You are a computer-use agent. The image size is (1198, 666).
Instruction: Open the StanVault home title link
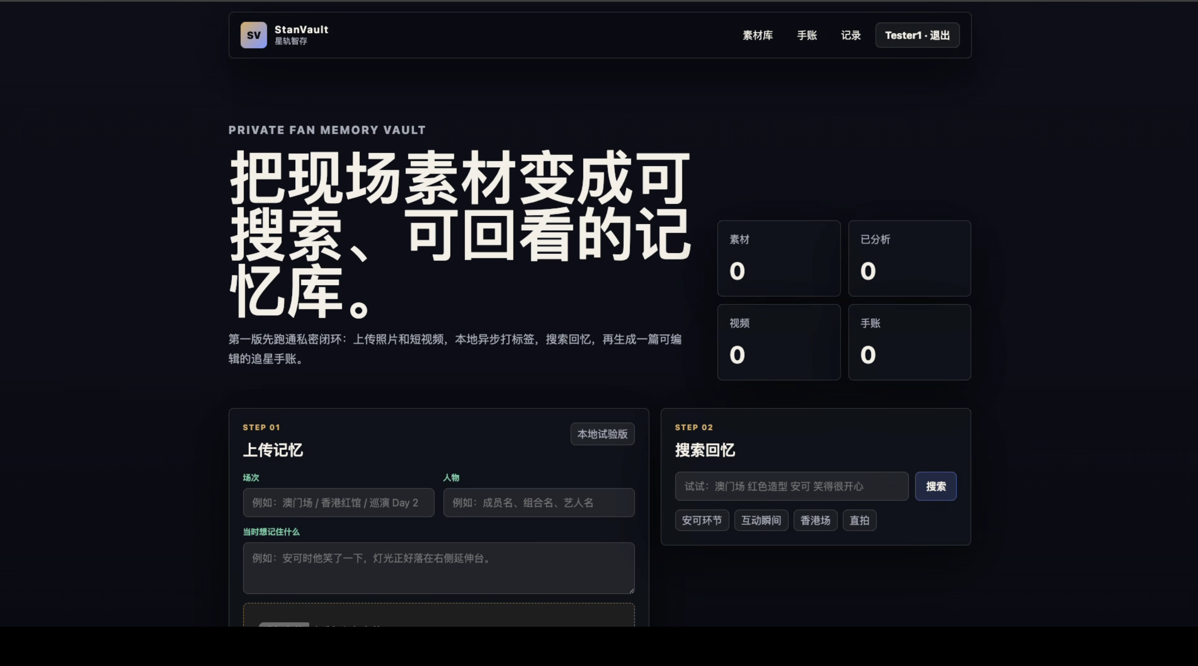point(301,29)
